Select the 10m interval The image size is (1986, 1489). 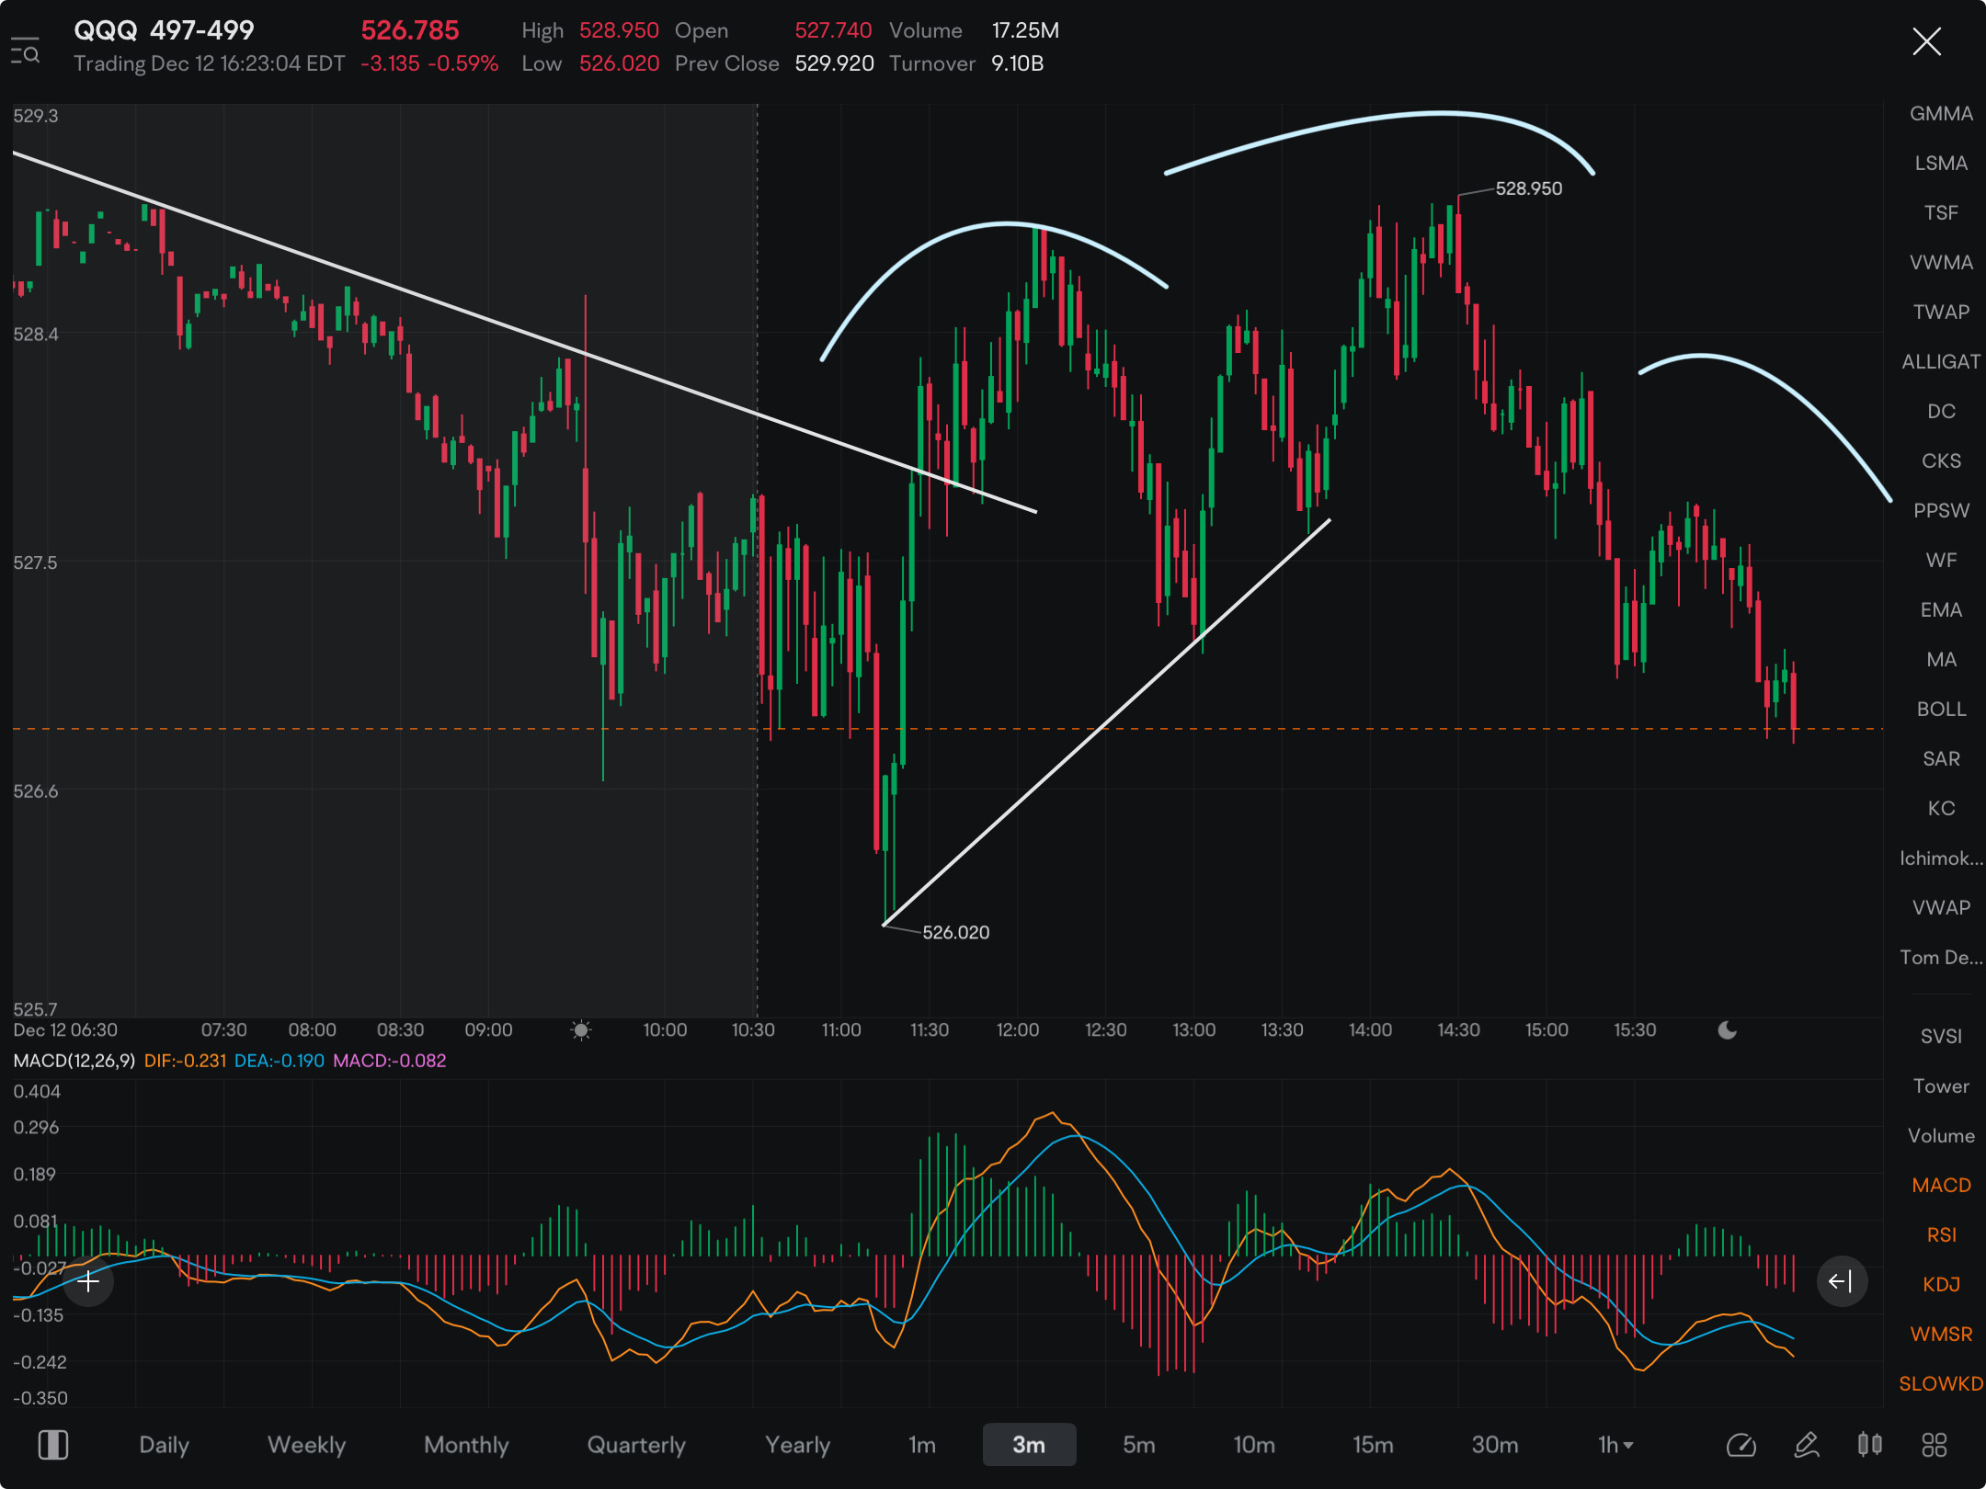click(x=1253, y=1445)
